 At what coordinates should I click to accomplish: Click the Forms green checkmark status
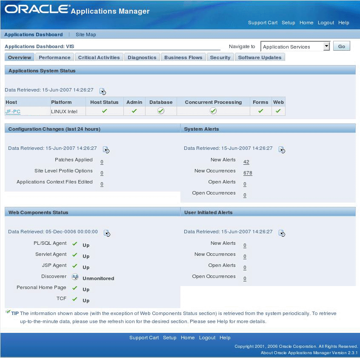(261, 111)
